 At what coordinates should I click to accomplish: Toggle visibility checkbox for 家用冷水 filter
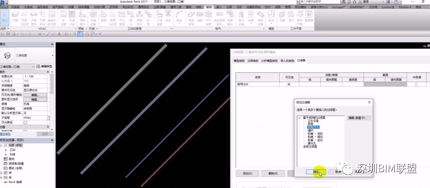288,85
